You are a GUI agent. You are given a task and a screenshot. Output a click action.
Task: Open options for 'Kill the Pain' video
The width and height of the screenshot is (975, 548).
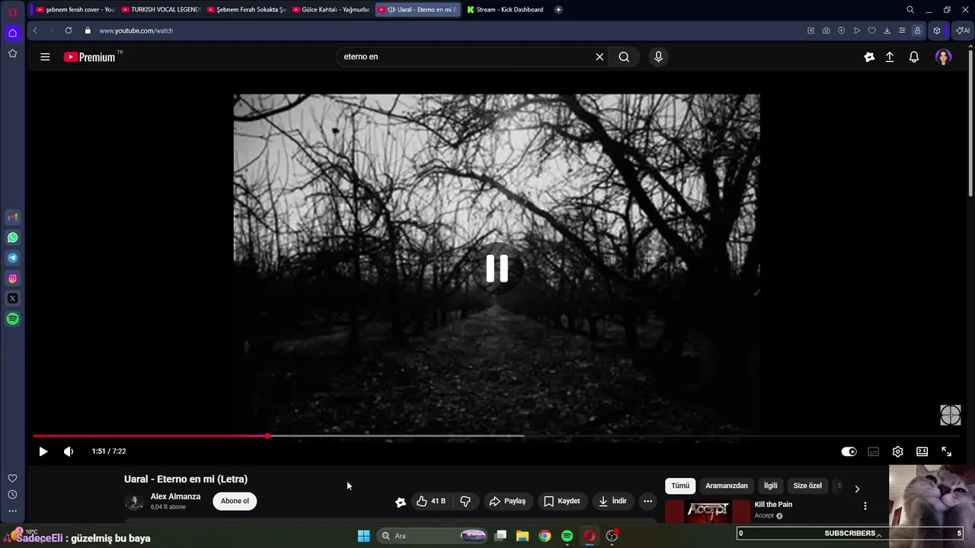click(865, 506)
